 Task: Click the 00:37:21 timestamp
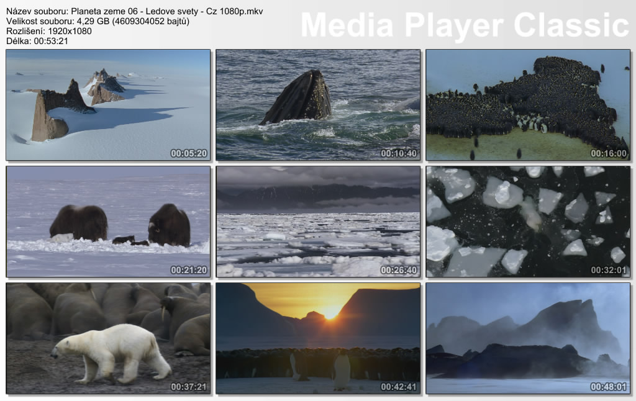189,387
